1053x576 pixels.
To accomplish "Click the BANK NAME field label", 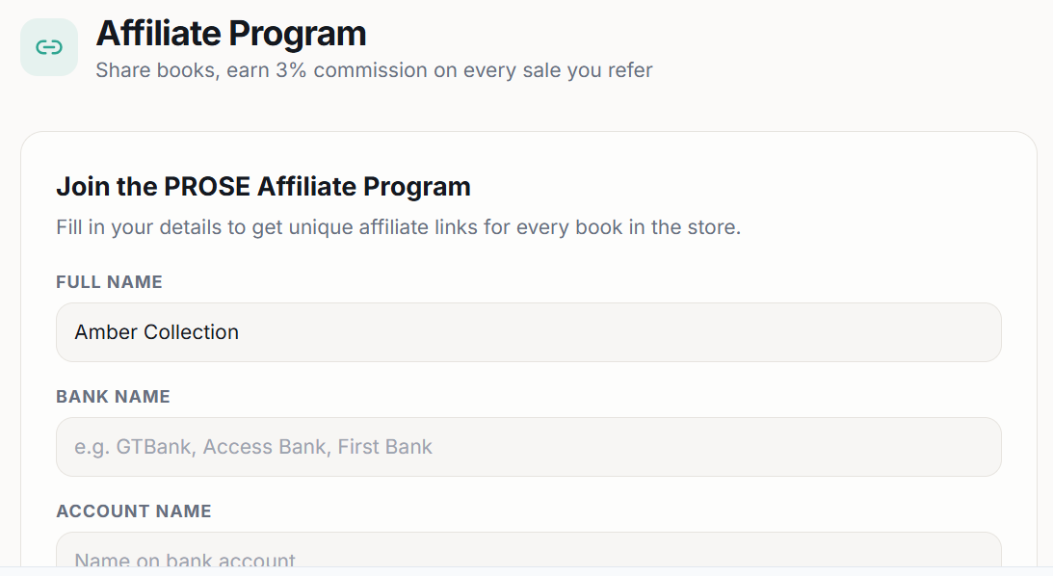I will click(113, 397).
